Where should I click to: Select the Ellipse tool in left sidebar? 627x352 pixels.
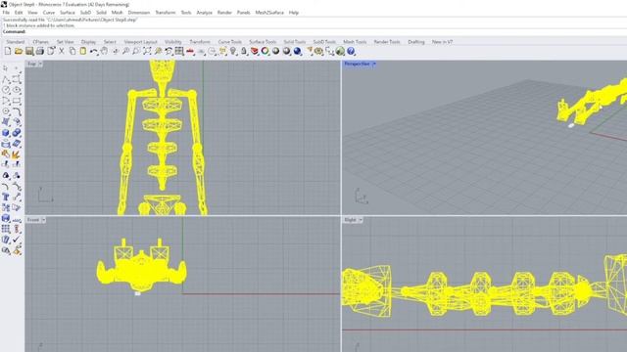tap(17, 90)
